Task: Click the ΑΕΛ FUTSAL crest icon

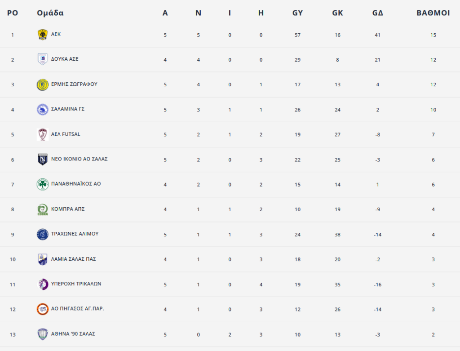Action: 43,134
